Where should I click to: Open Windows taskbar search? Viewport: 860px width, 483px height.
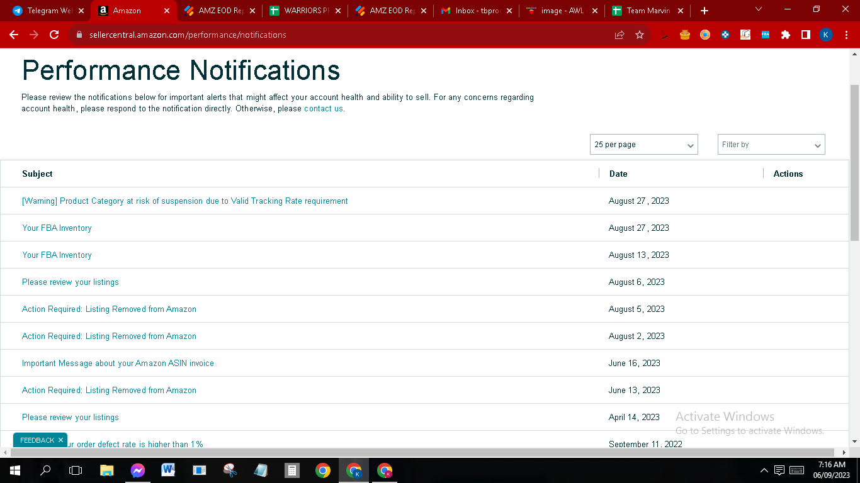45,470
